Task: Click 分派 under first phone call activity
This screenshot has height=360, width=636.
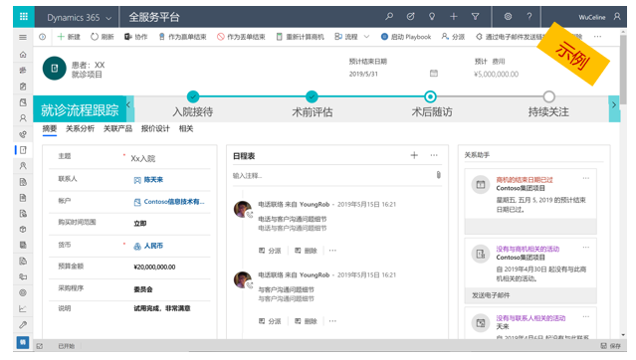Action: pos(270,251)
